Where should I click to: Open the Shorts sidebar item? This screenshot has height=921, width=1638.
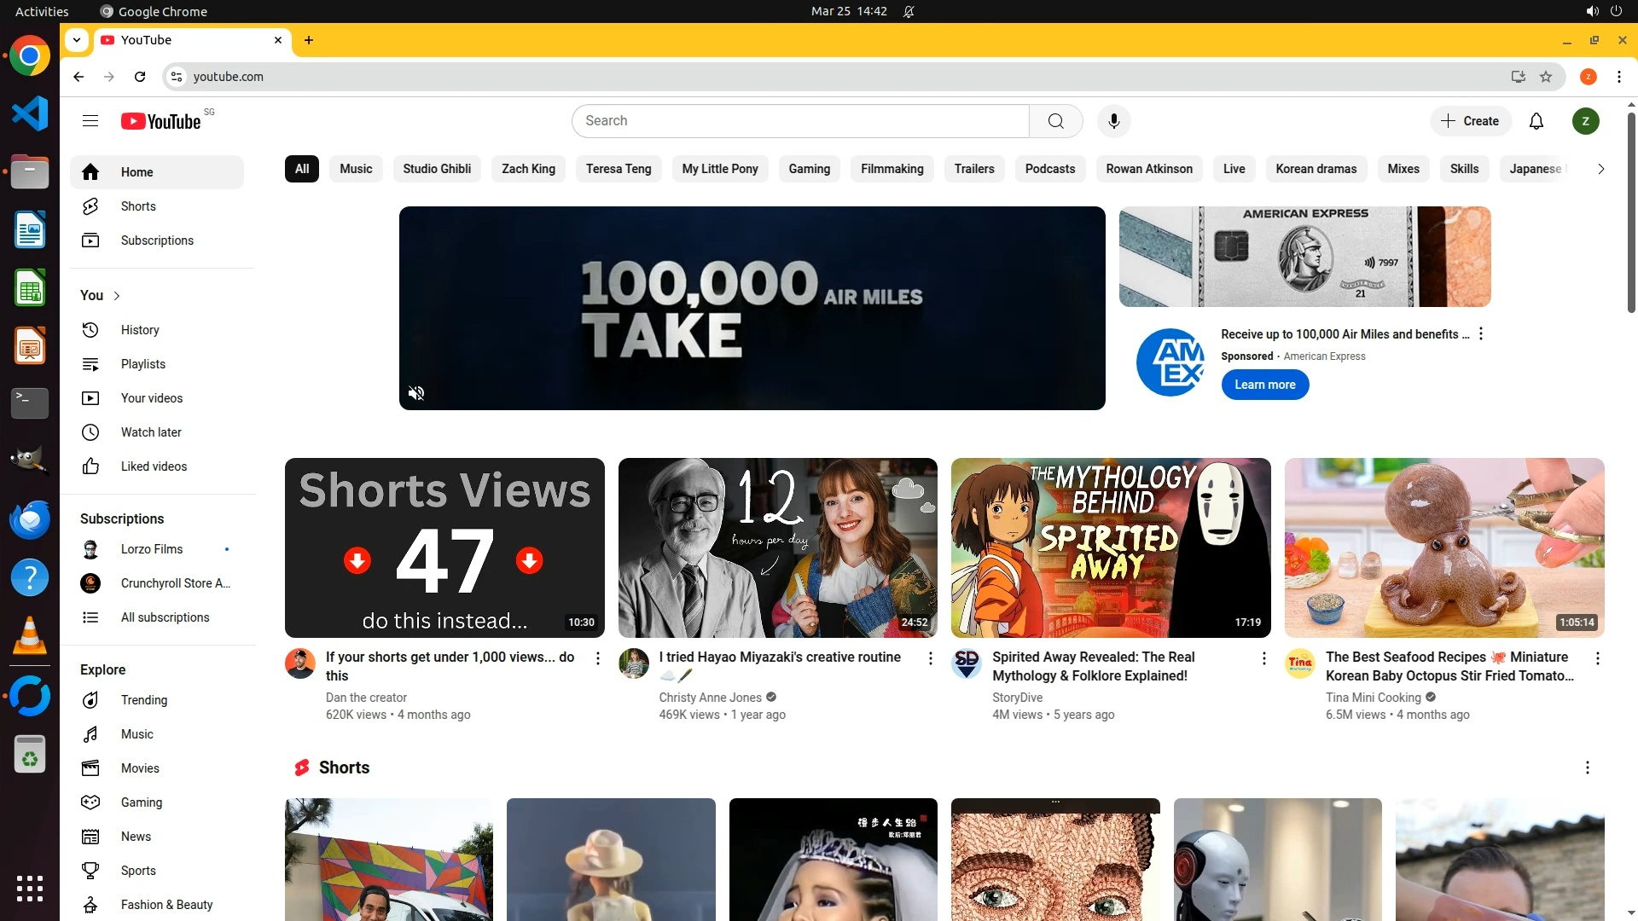[138, 206]
